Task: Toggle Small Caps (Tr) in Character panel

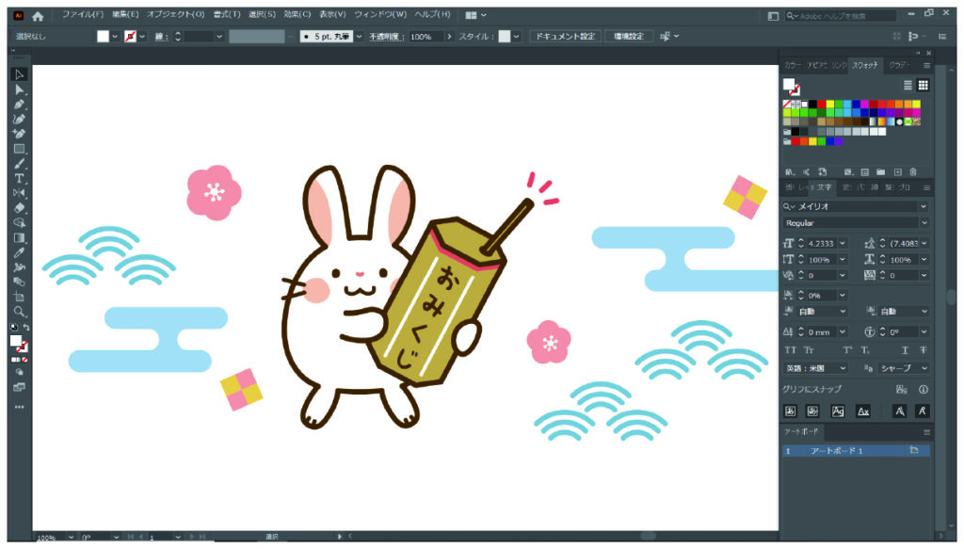Action: point(809,350)
